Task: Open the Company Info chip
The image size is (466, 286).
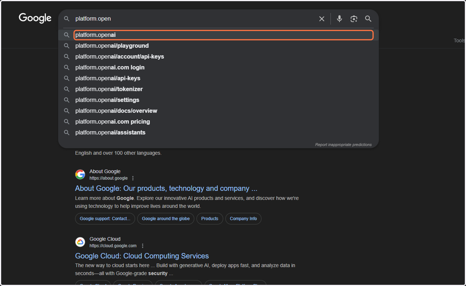Action: [243, 219]
